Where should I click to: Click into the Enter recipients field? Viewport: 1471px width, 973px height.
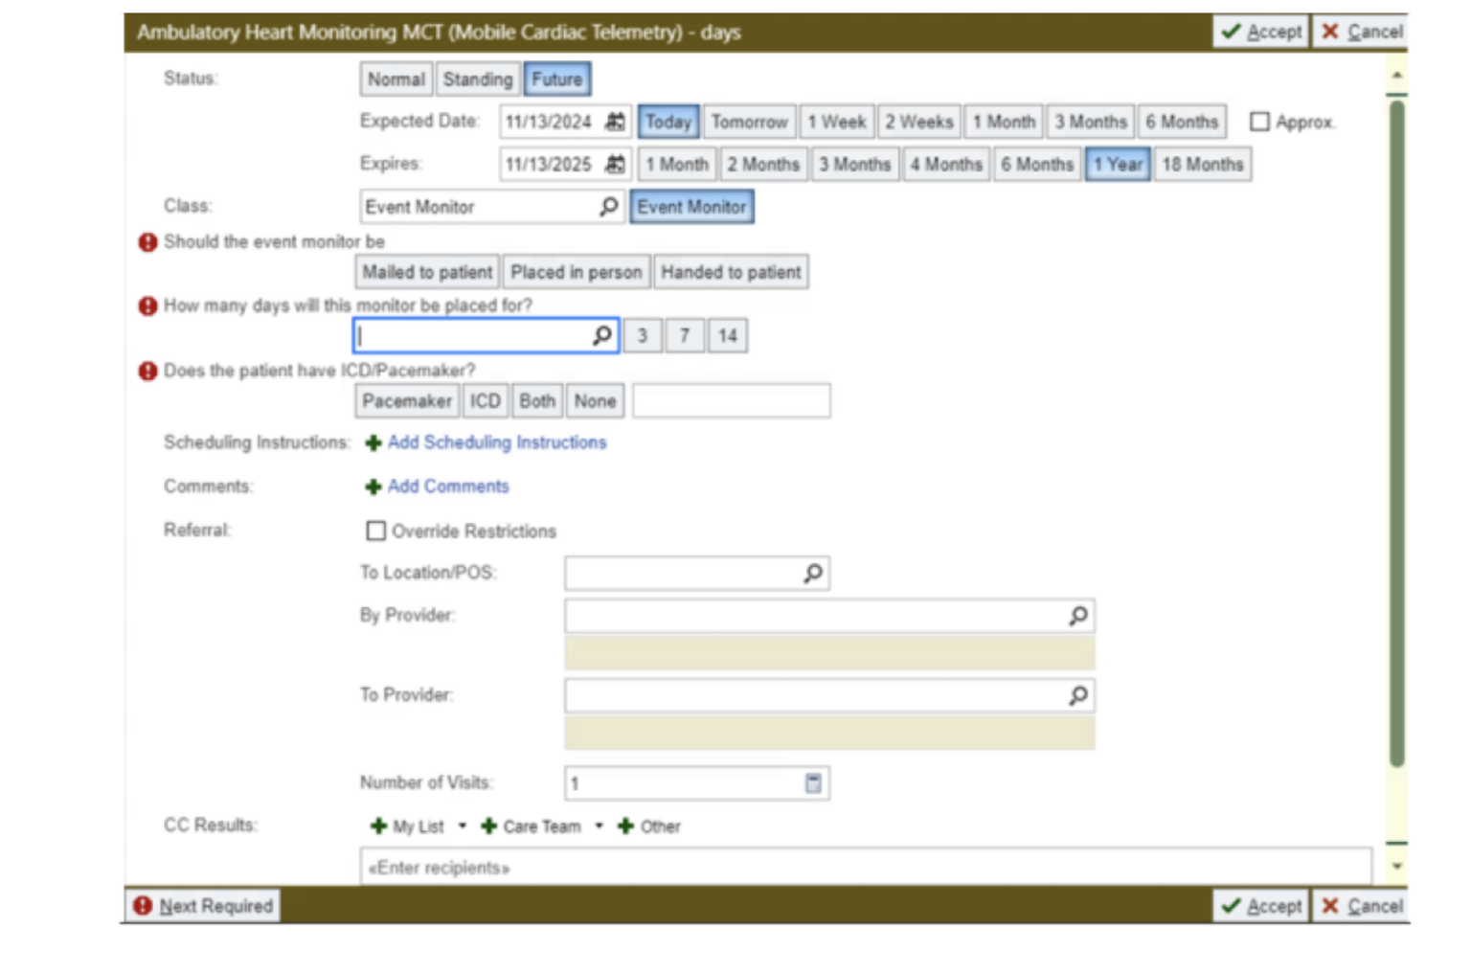(862, 868)
